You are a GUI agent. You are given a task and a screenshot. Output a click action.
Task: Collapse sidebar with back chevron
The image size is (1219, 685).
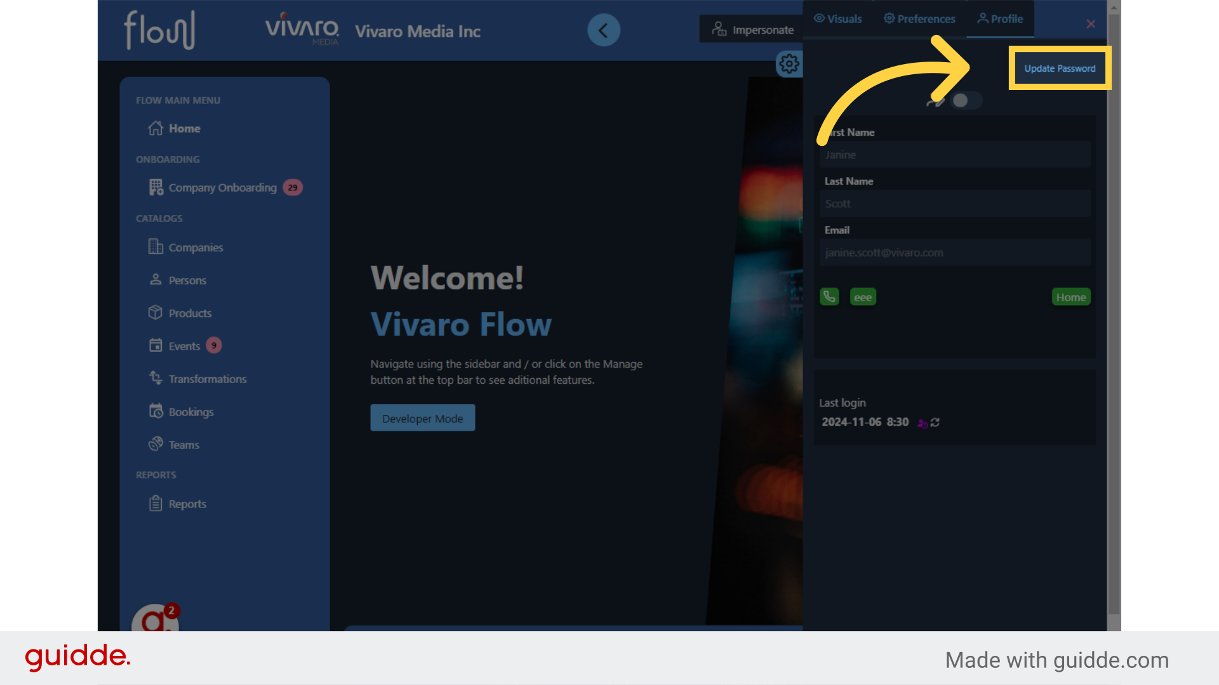pos(603,30)
